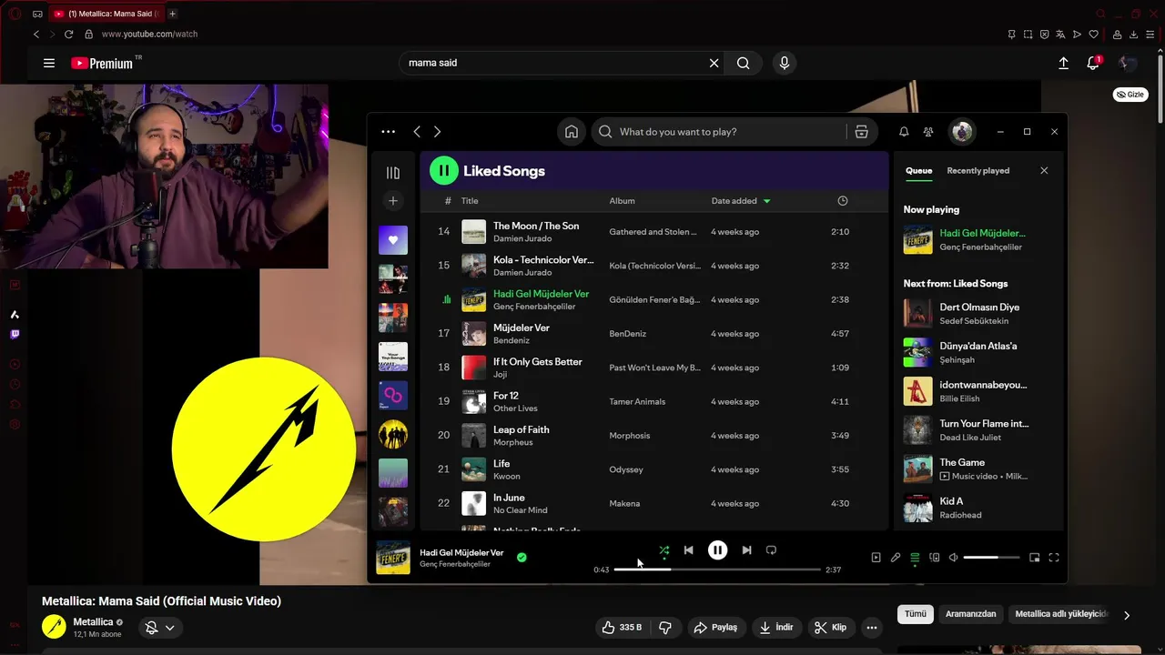Toggle shuffle in Spotify player

[x=664, y=550]
